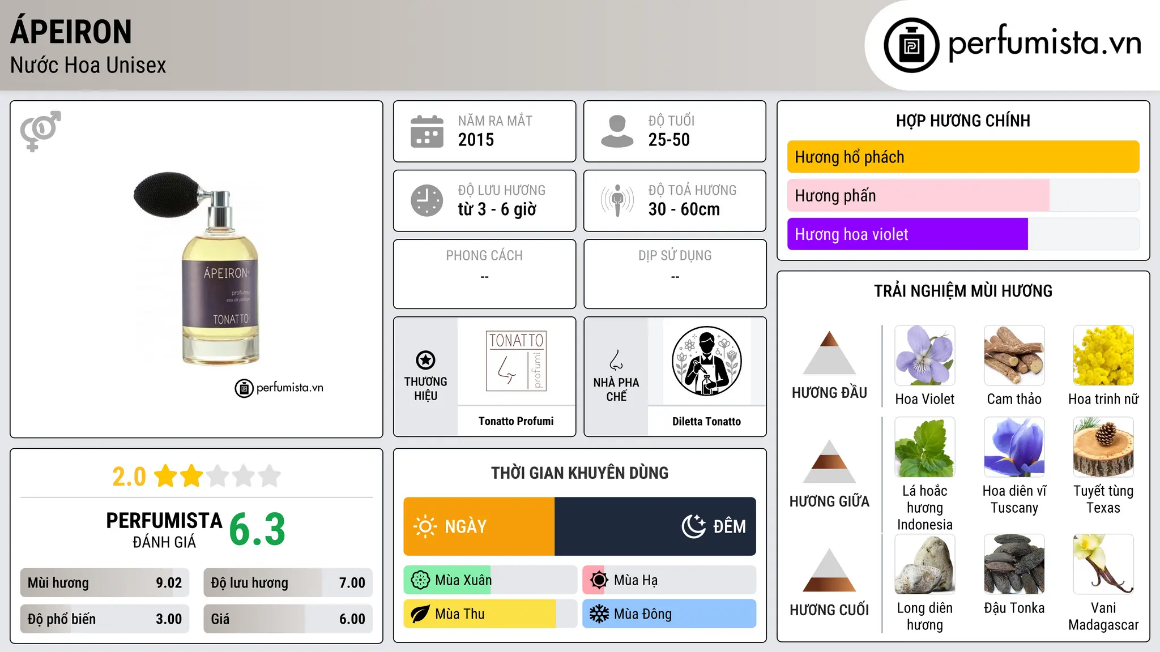Click the sillage icon beside Độ toả hương
The image size is (1160, 652).
(617, 200)
